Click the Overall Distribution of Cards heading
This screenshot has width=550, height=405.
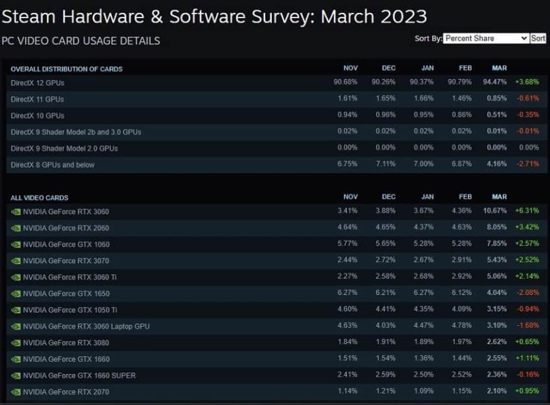(x=67, y=69)
